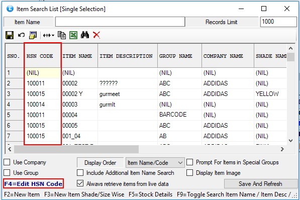Viewport: 300px width, 200px height.
Task: Select item name 00005
Action: click(79, 125)
